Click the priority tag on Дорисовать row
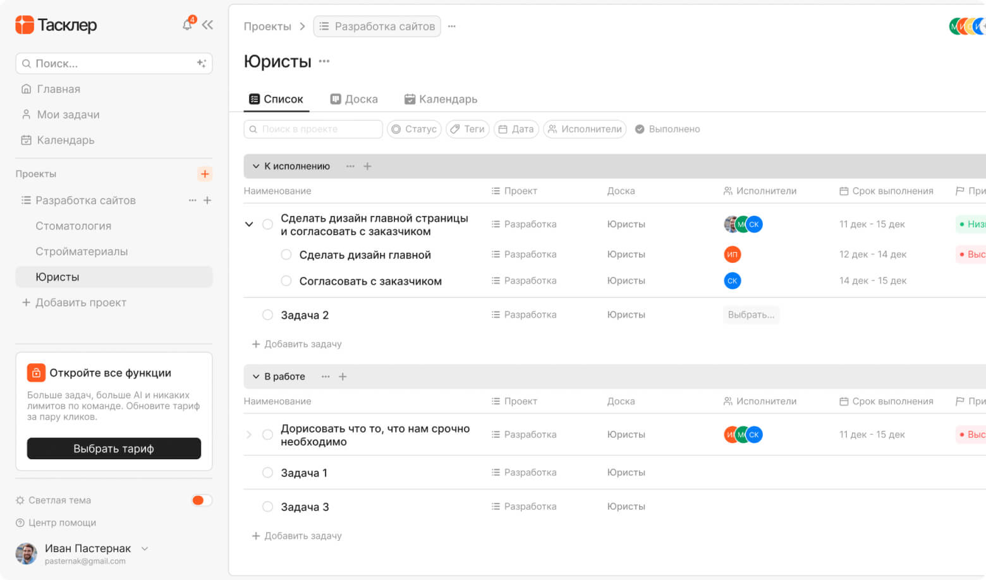This screenshot has height=580, width=986. coord(971,435)
